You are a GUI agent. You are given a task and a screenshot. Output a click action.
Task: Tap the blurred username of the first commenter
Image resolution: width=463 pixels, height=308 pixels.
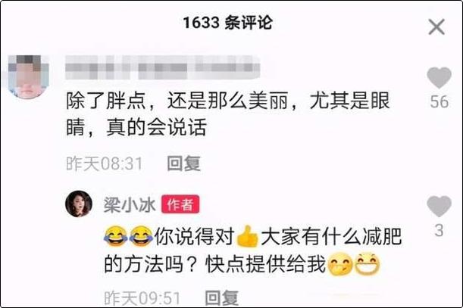[162, 67]
